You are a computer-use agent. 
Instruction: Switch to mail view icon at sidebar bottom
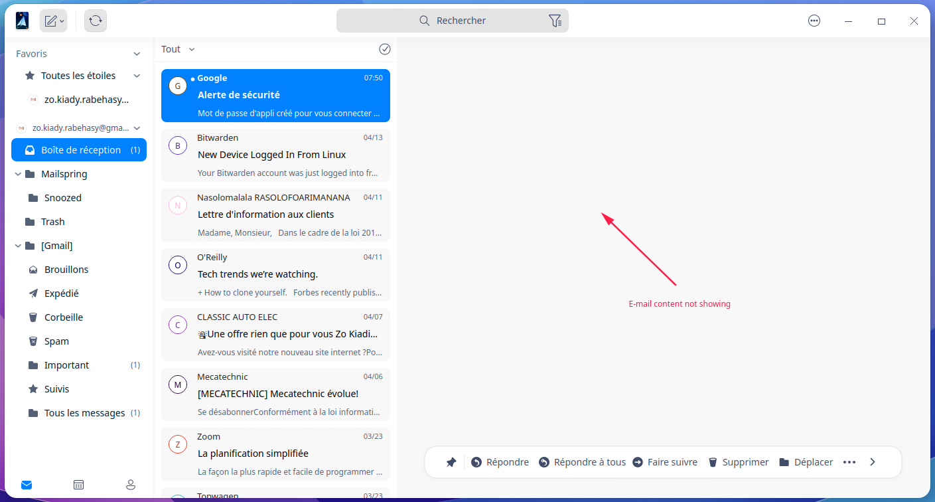click(27, 485)
